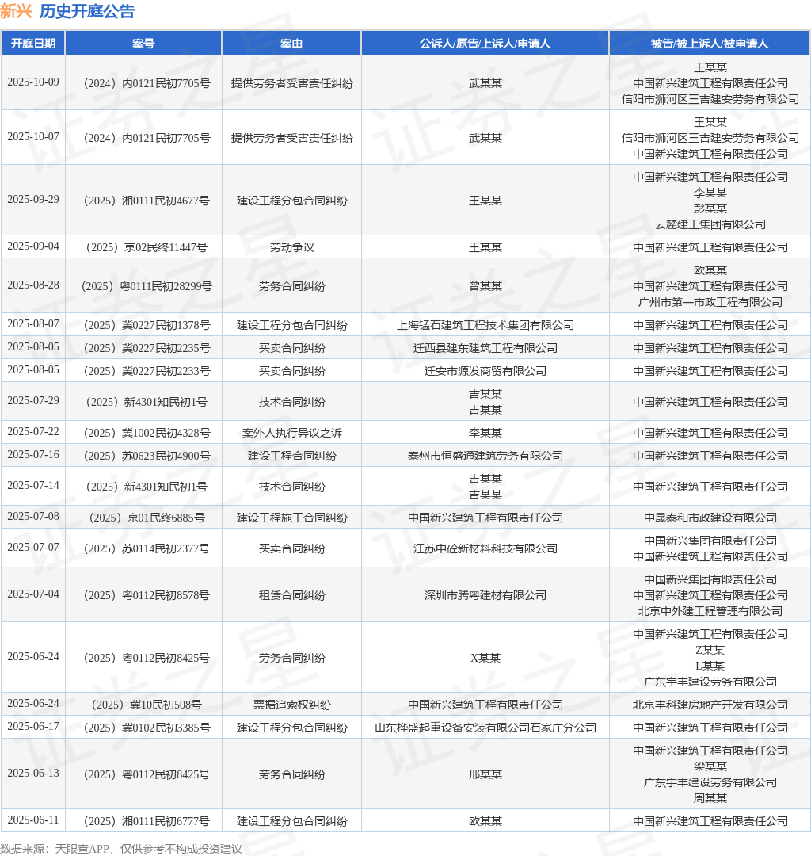Click defendant 中晟泰和市政建设有限公司
Image resolution: width=811 pixels, height=856 pixels.
[710, 518]
